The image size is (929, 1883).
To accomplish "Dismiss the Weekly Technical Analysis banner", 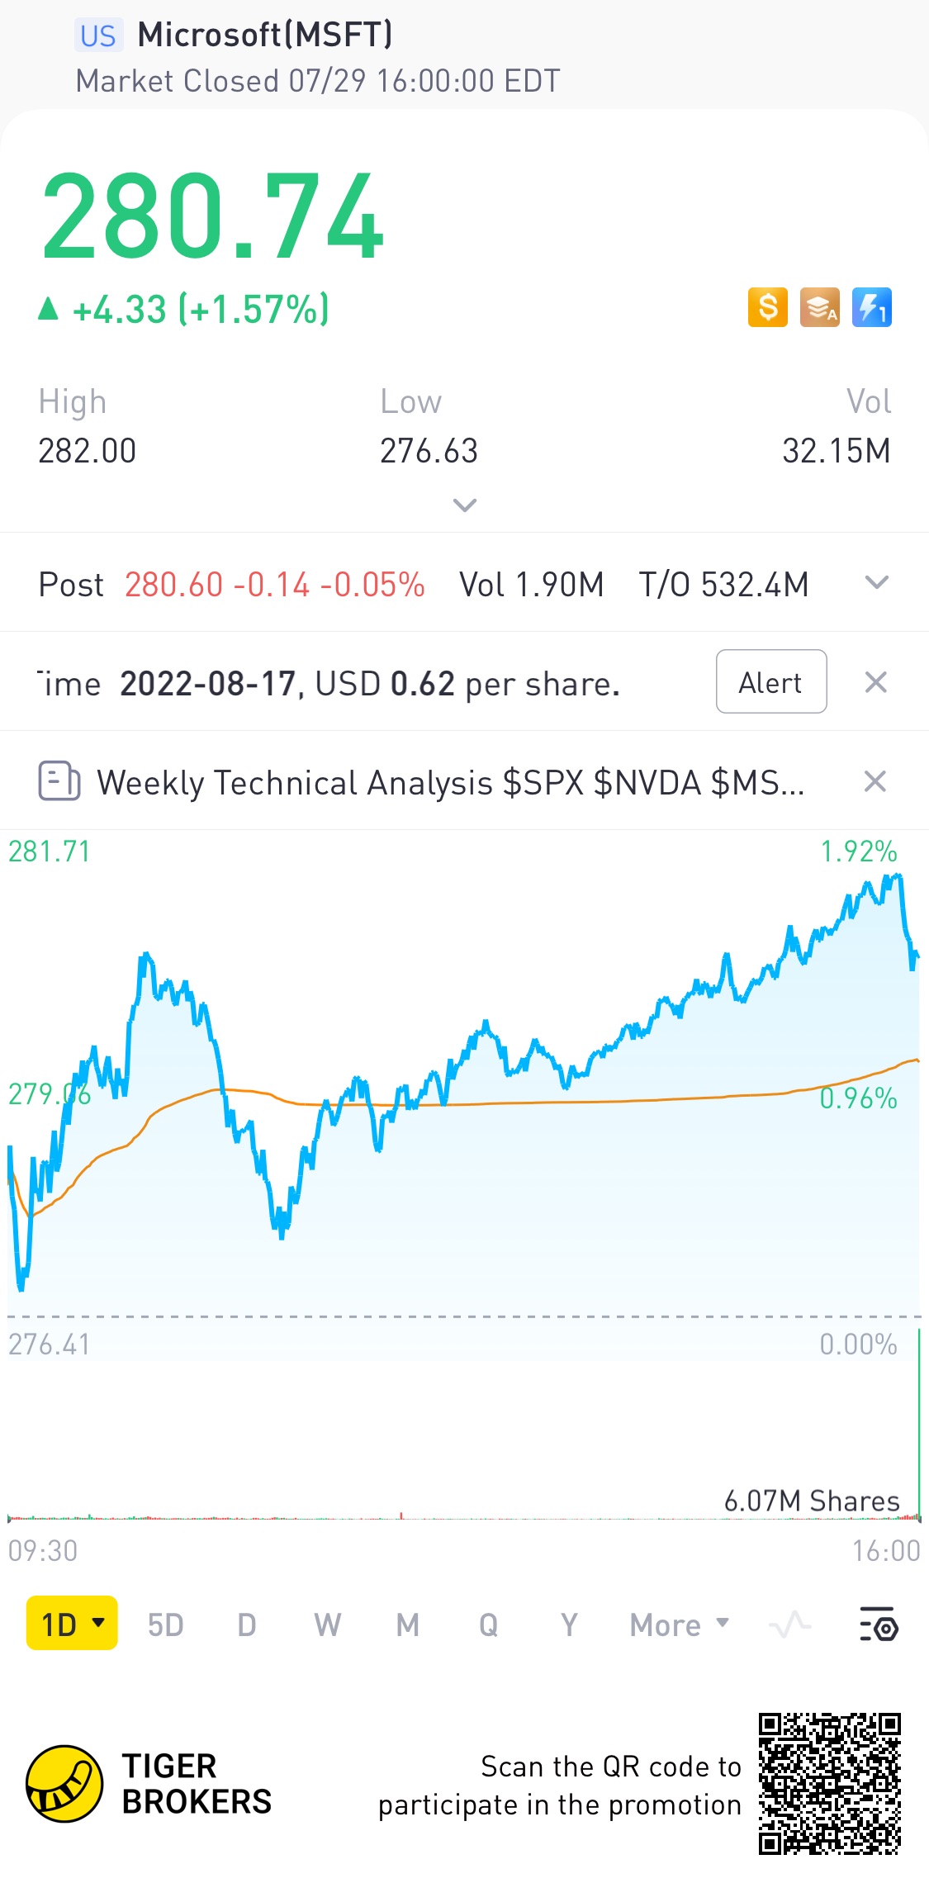I will 875,781.
